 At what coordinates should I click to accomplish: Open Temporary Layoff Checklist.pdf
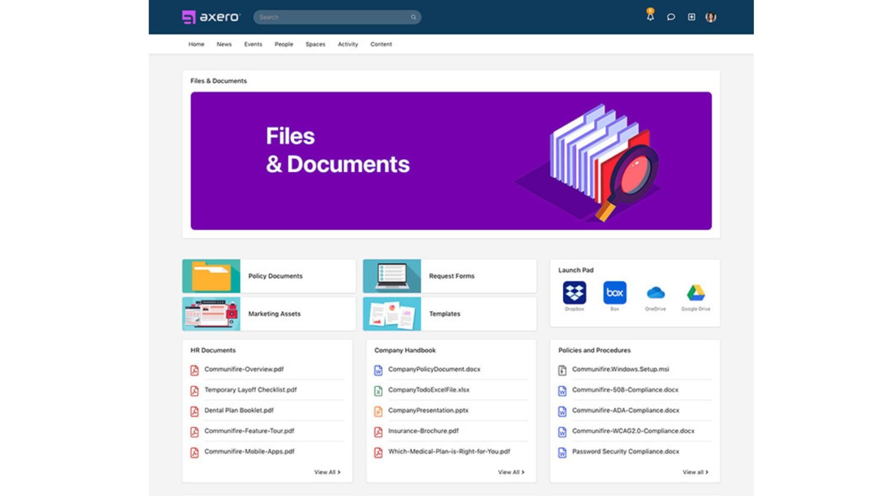coord(250,390)
